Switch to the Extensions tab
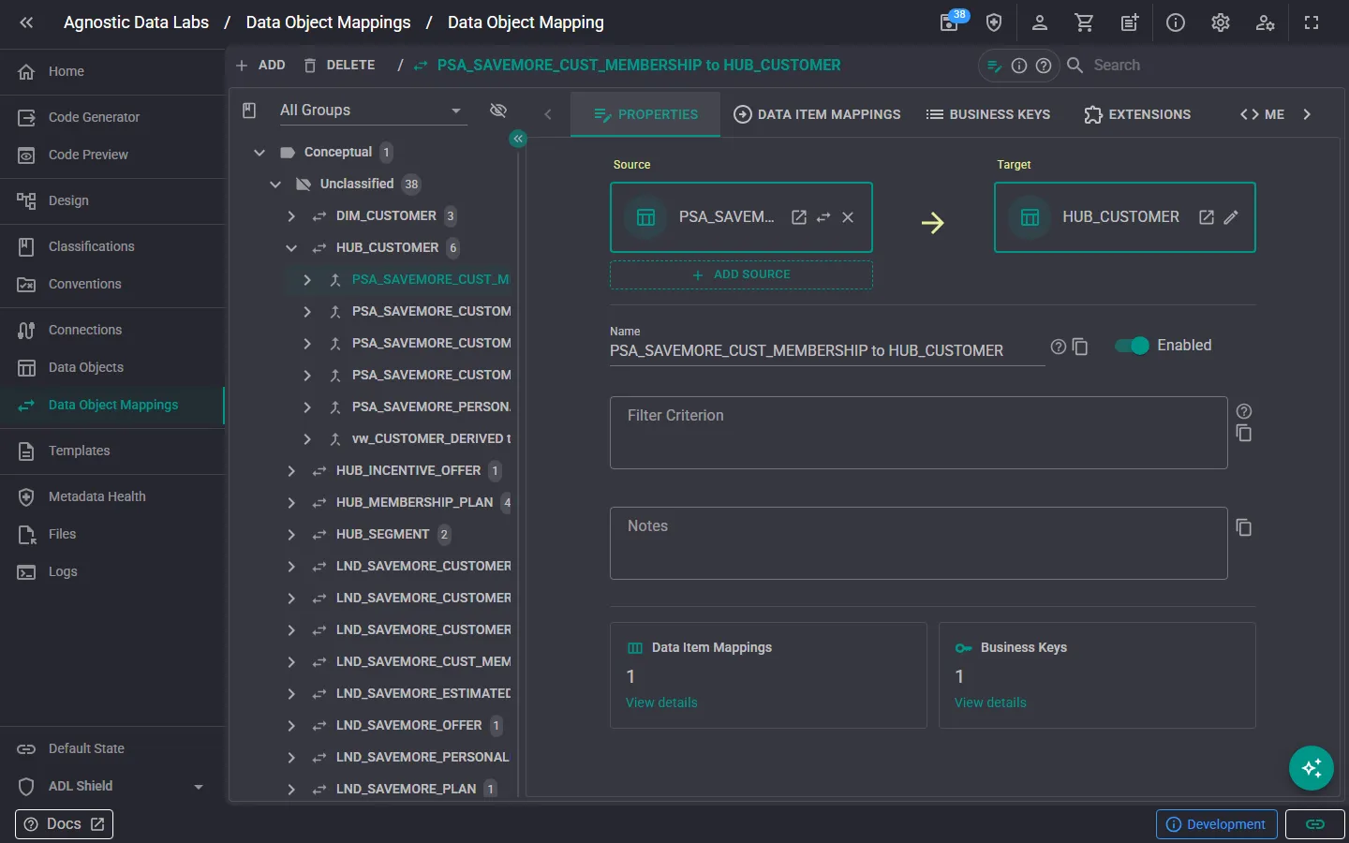Viewport: 1349px width, 843px height. pos(1137,114)
